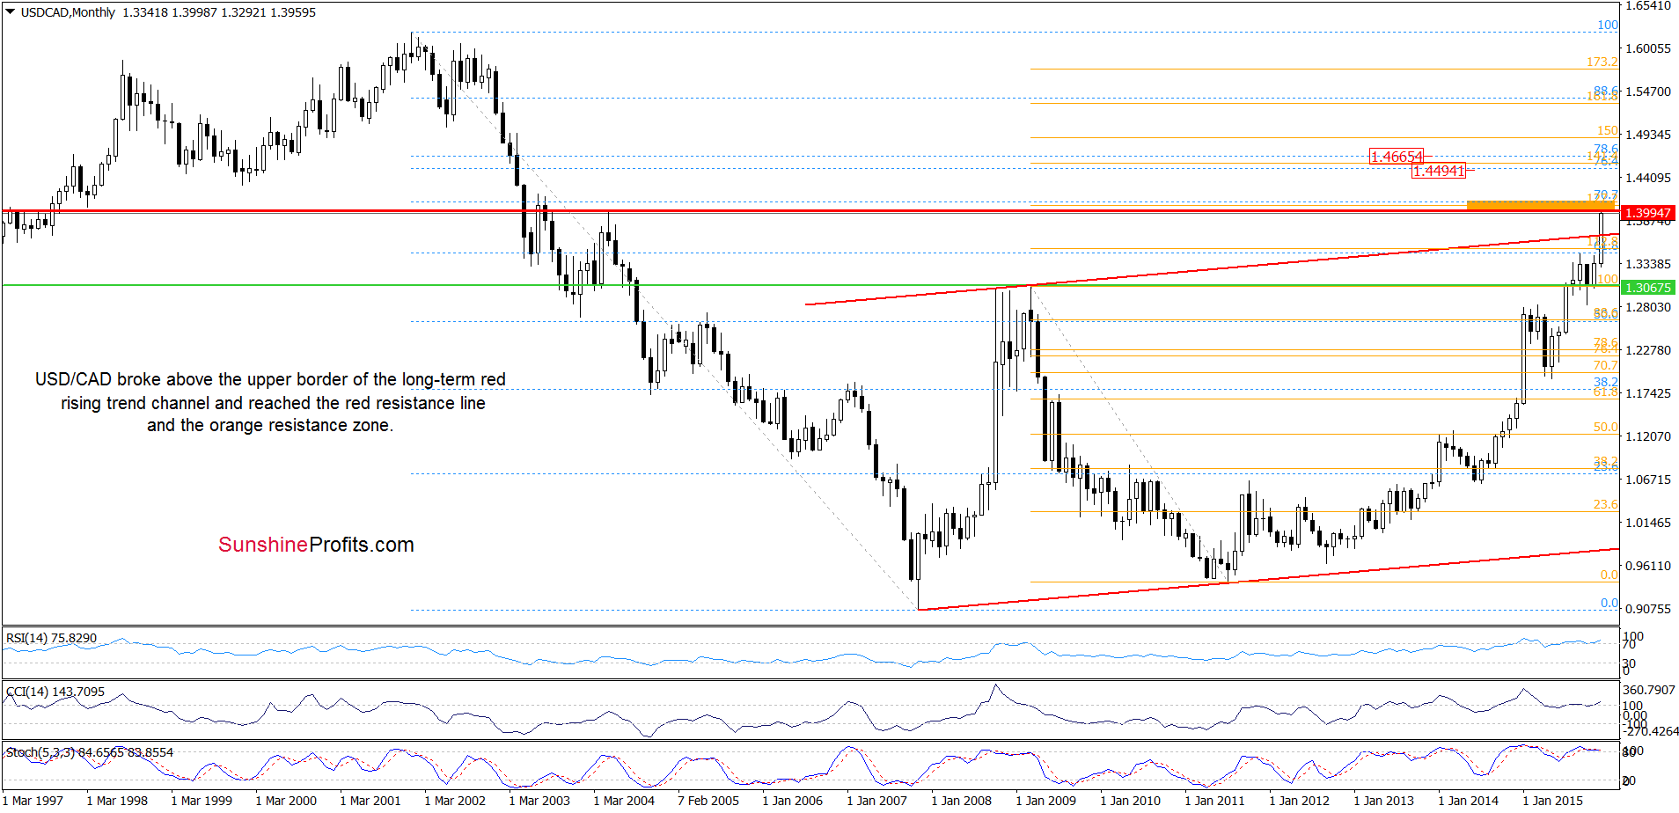Click the 0.90755 price scale value
The image size is (1679, 813).
pyautogui.click(x=1647, y=609)
